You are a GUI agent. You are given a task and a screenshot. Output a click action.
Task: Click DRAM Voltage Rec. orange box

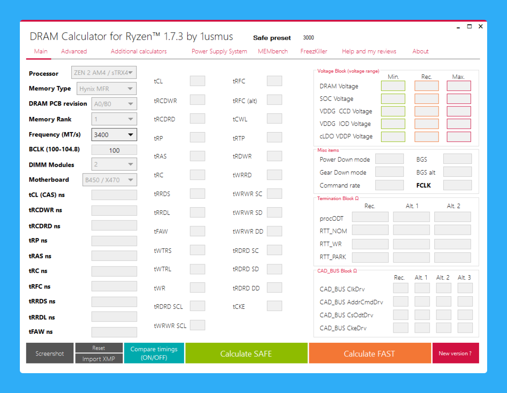(426, 86)
